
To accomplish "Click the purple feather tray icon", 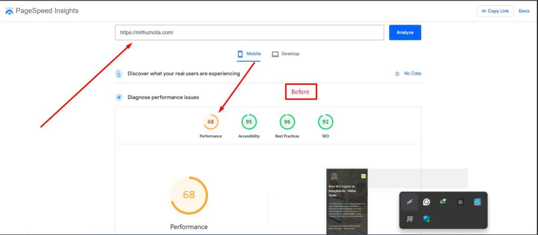I will [410, 202].
